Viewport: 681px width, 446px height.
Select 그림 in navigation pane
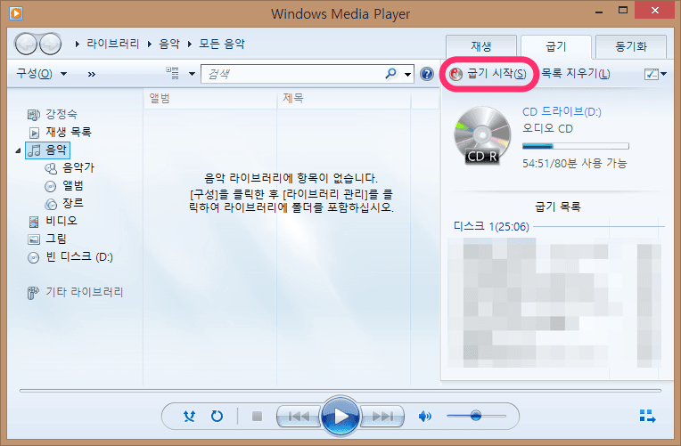[47, 239]
